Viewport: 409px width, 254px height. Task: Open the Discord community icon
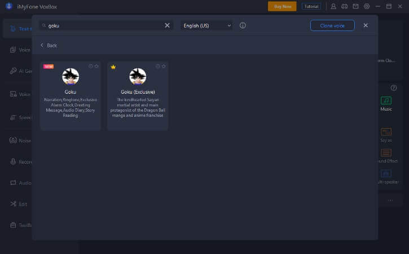344,6
